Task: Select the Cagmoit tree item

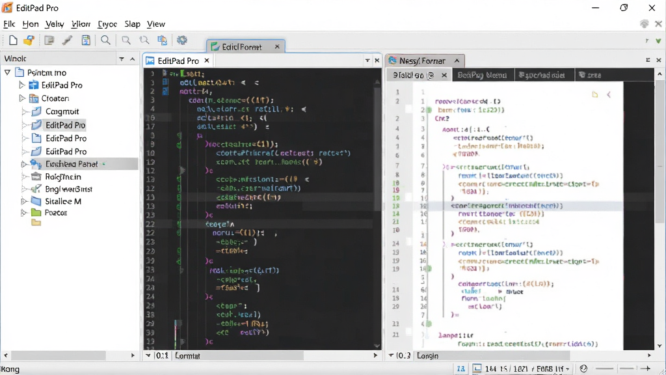Action: pyautogui.click(x=62, y=111)
